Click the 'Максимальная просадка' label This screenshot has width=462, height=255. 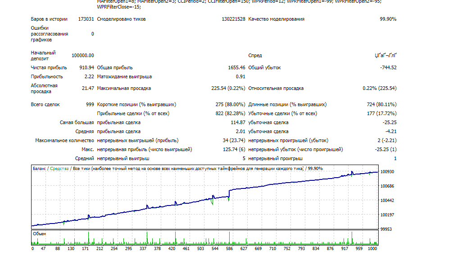pyautogui.click(x=124, y=89)
